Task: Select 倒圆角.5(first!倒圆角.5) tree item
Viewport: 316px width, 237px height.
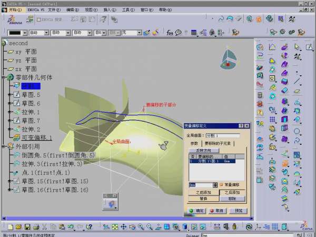Action: coord(58,155)
